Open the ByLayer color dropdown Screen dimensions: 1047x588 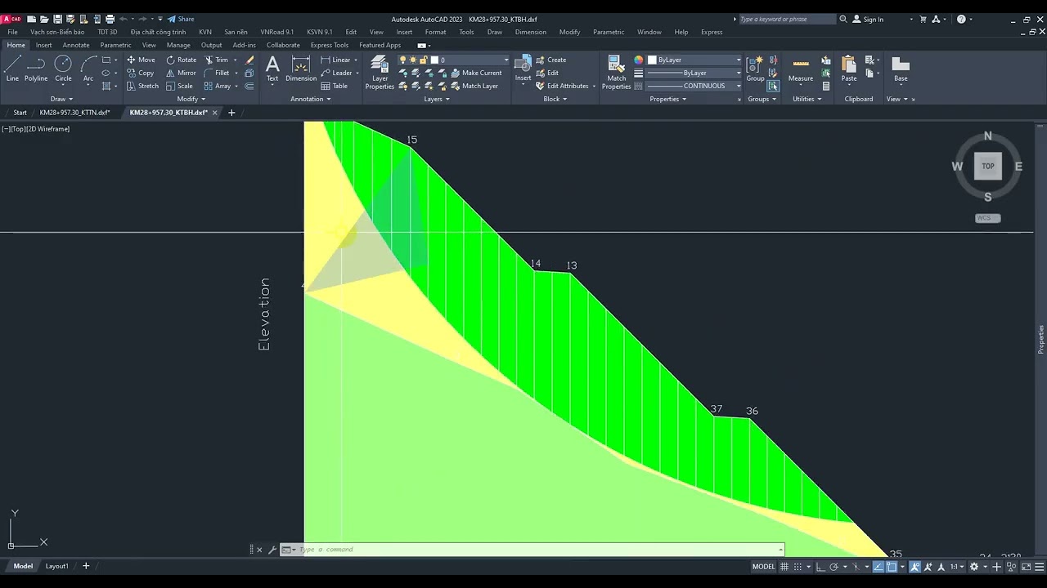point(694,60)
